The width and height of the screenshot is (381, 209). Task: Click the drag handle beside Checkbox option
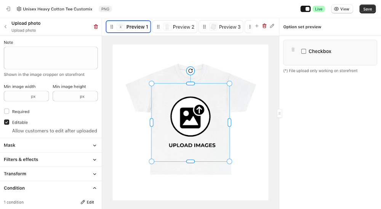point(293,50)
